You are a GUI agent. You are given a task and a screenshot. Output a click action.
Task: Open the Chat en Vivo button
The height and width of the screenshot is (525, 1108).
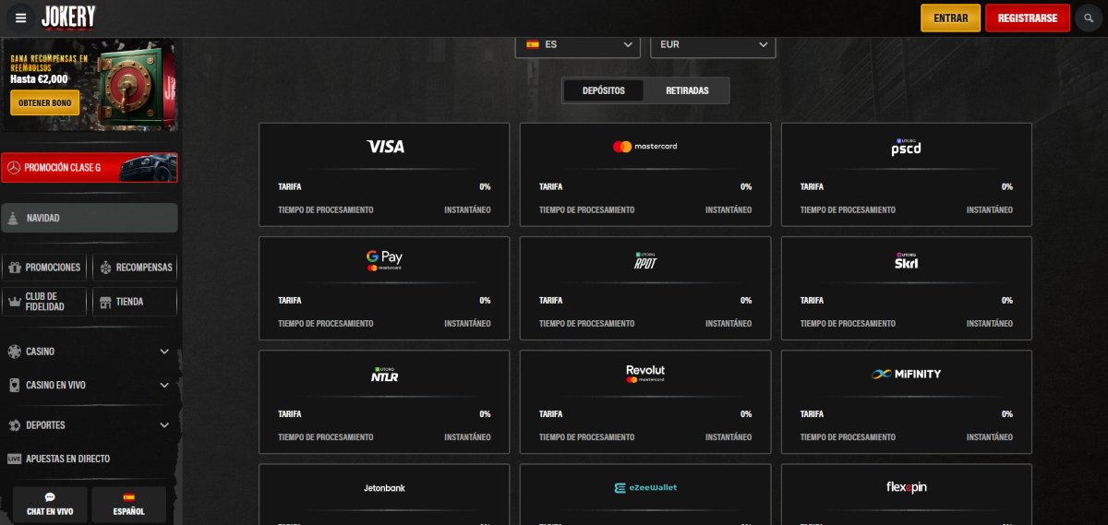point(50,505)
